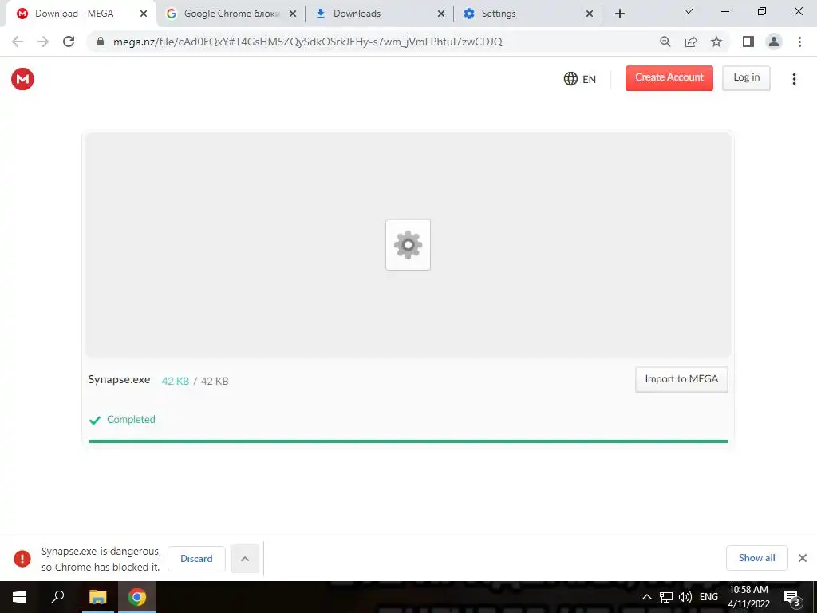Toggle Chrome side panel
The width and height of the screenshot is (817, 613).
click(x=748, y=42)
